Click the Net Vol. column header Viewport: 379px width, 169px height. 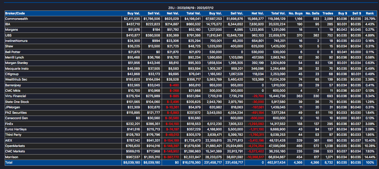pyautogui.click(x=258, y=13)
